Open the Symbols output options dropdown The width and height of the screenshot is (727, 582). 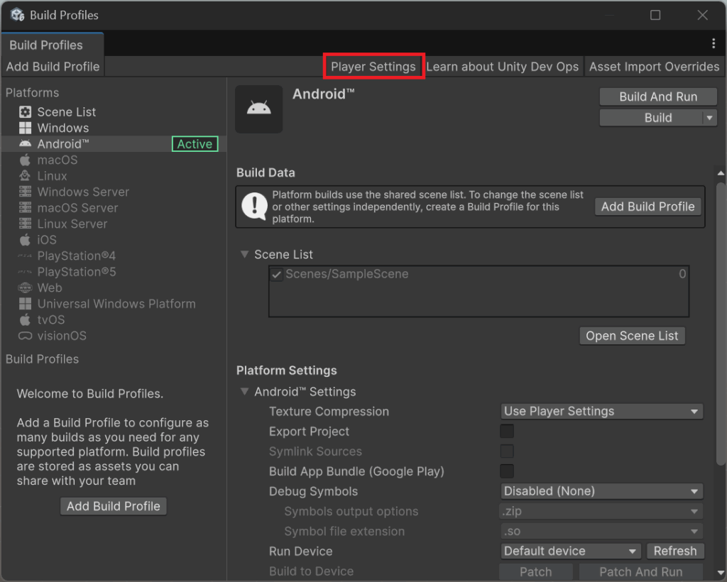click(x=601, y=510)
